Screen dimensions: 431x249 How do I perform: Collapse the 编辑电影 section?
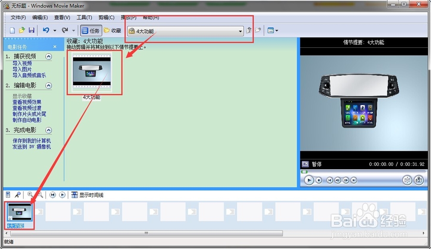[49, 86]
